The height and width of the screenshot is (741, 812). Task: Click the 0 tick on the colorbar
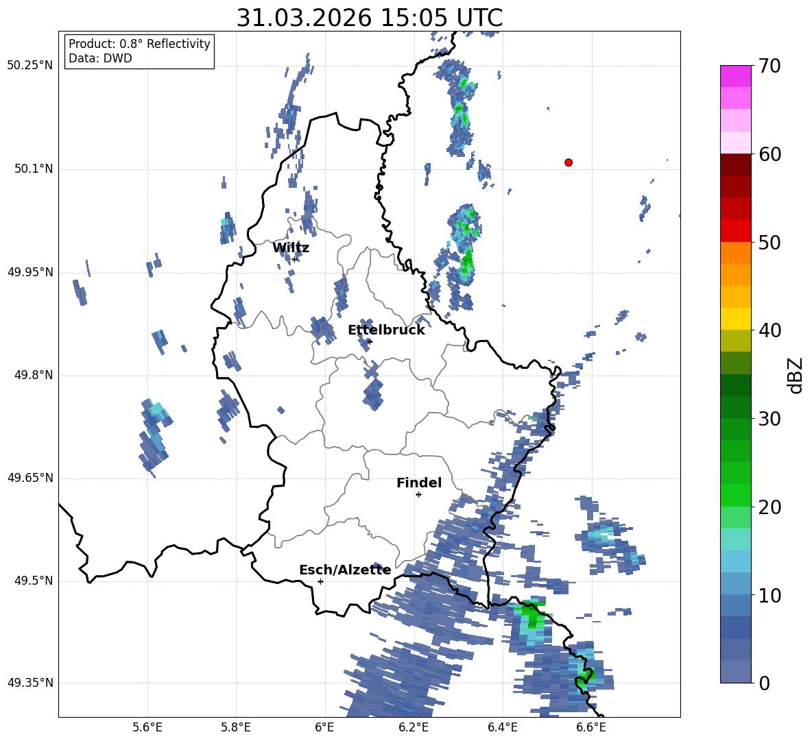coord(764,683)
